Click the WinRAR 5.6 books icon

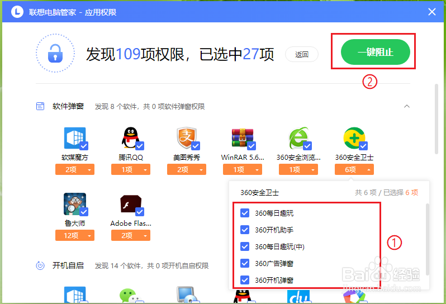(x=243, y=138)
